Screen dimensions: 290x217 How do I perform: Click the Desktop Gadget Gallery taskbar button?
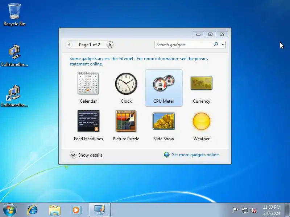tap(100, 210)
